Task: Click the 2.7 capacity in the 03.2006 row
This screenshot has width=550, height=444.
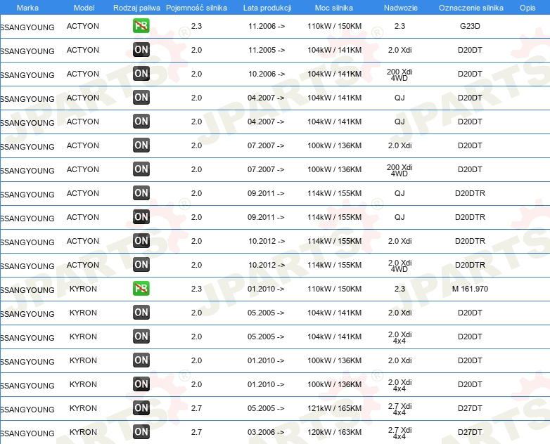Action: tap(196, 432)
